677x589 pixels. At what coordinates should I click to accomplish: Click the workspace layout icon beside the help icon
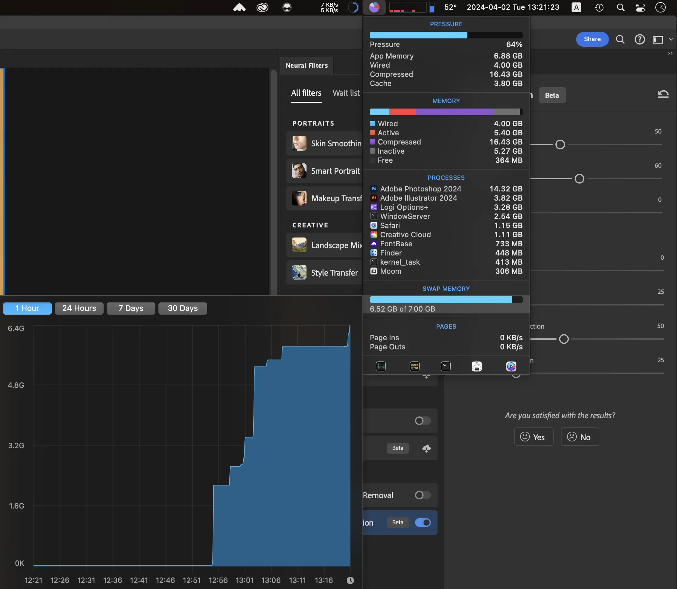pos(658,39)
